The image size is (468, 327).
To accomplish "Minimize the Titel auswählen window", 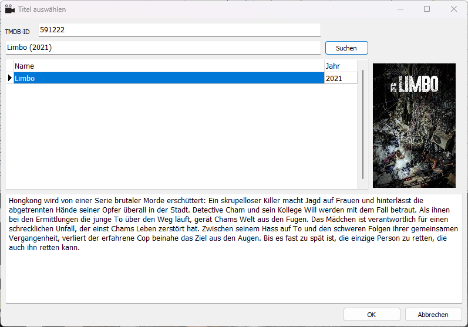I will tap(400, 9).
